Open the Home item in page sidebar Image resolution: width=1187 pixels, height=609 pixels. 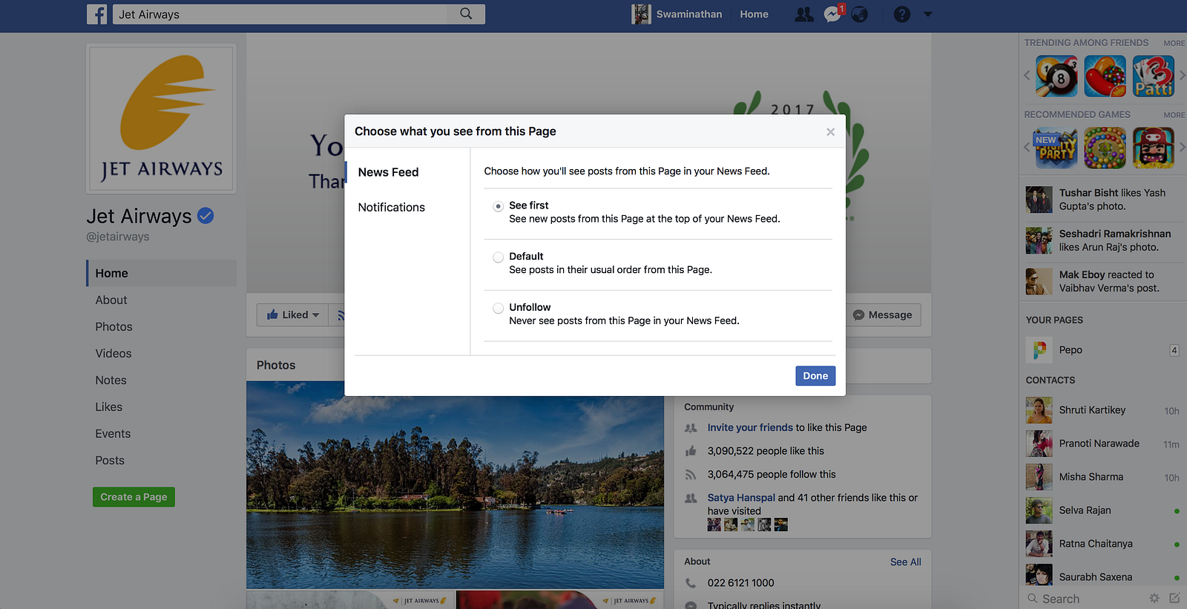(x=161, y=273)
